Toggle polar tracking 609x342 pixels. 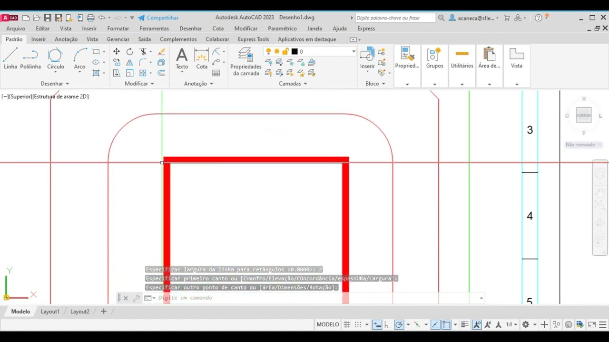(399, 324)
